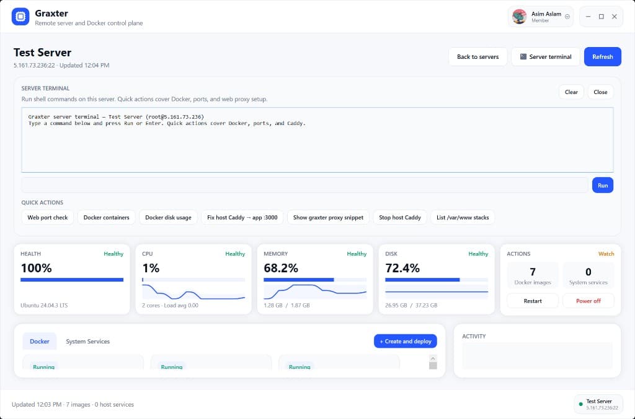635x419 pixels.
Task: Click the Memory usage sparkline chart
Action: click(315, 292)
